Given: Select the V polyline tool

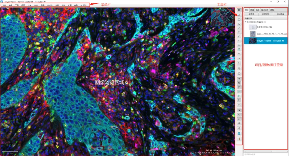Looking at the screenshot, I should pos(239,36).
